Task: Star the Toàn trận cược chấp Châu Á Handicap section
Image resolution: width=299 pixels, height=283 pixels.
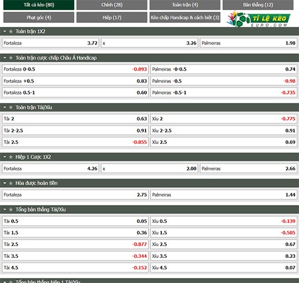Action: pyautogui.click(x=11, y=58)
